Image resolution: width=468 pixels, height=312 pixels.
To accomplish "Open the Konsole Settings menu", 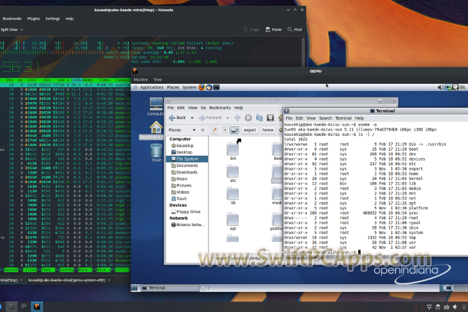I will pos(53,18).
